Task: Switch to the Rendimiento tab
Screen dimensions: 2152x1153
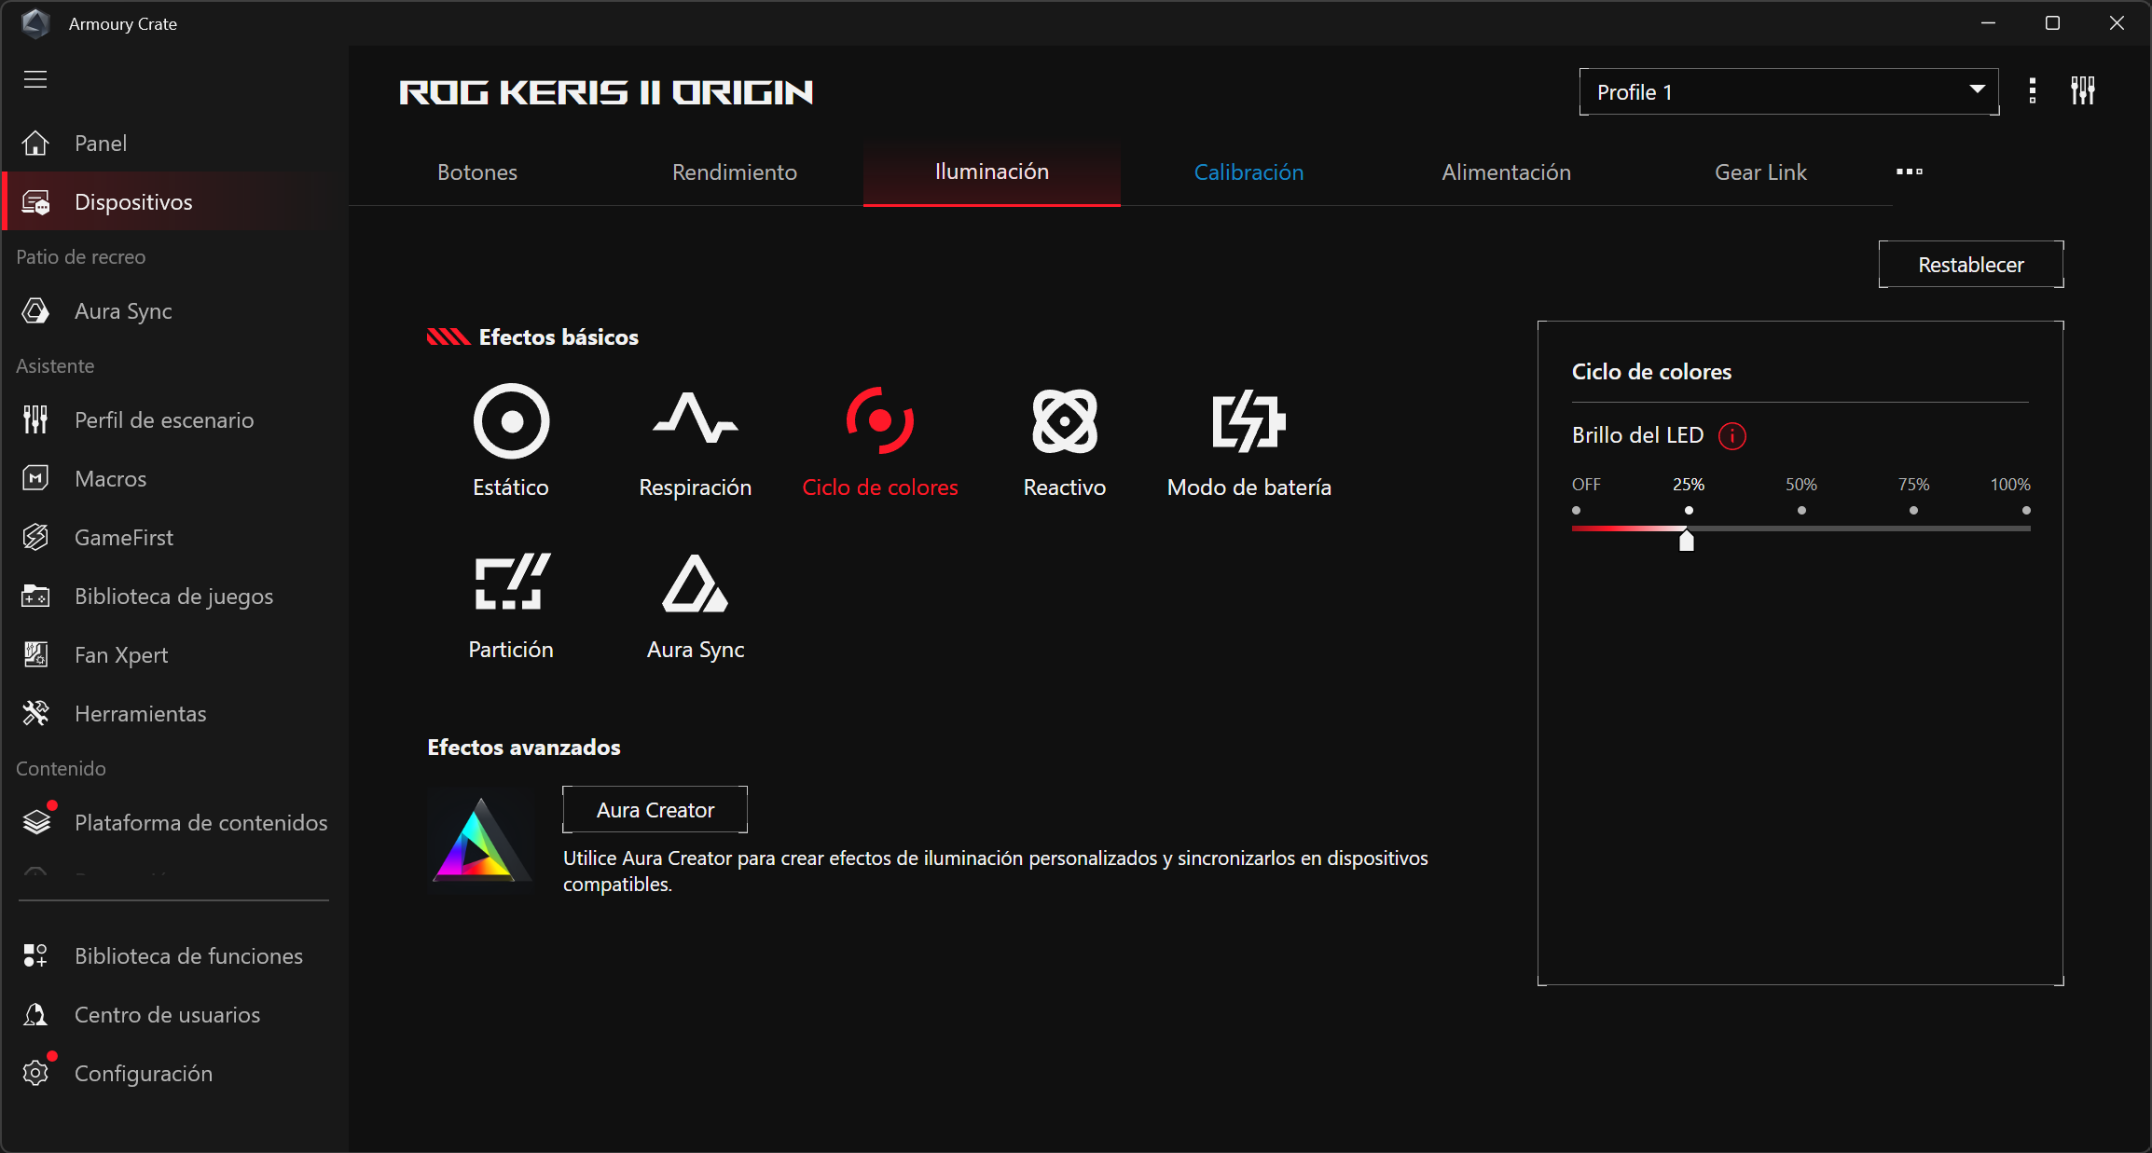Action: 735,172
